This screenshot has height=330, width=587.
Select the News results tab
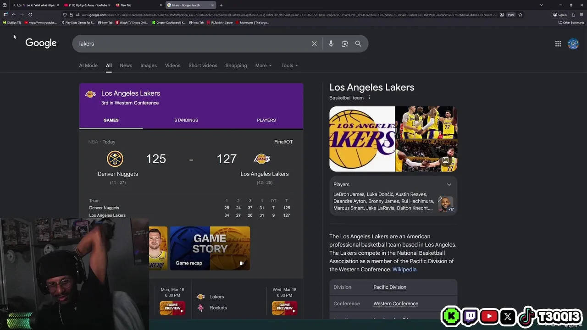click(x=126, y=66)
